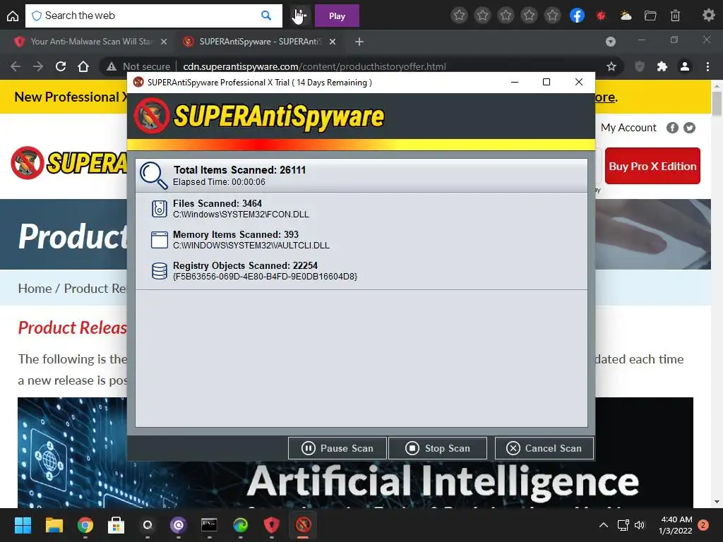Click the first star shortcut icon
The image size is (723, 542).
pyautogui.click(x=459, y=16)
